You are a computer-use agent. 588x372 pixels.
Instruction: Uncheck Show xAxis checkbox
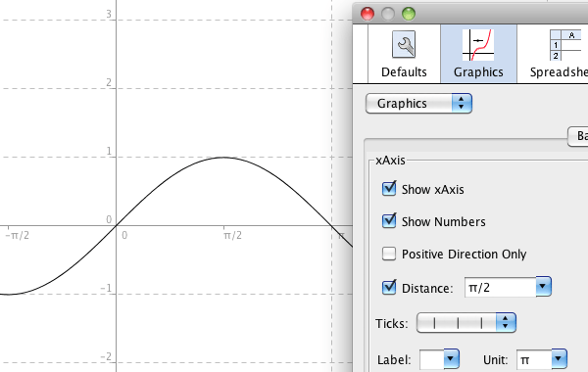[x=389, y=189]
